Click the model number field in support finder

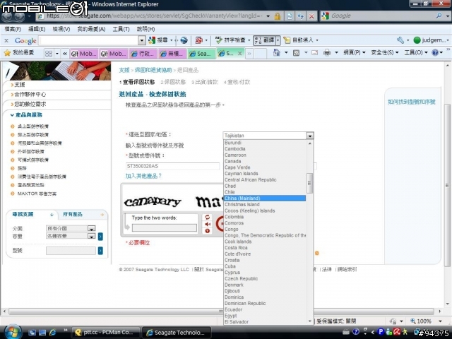tap(71, 251)
